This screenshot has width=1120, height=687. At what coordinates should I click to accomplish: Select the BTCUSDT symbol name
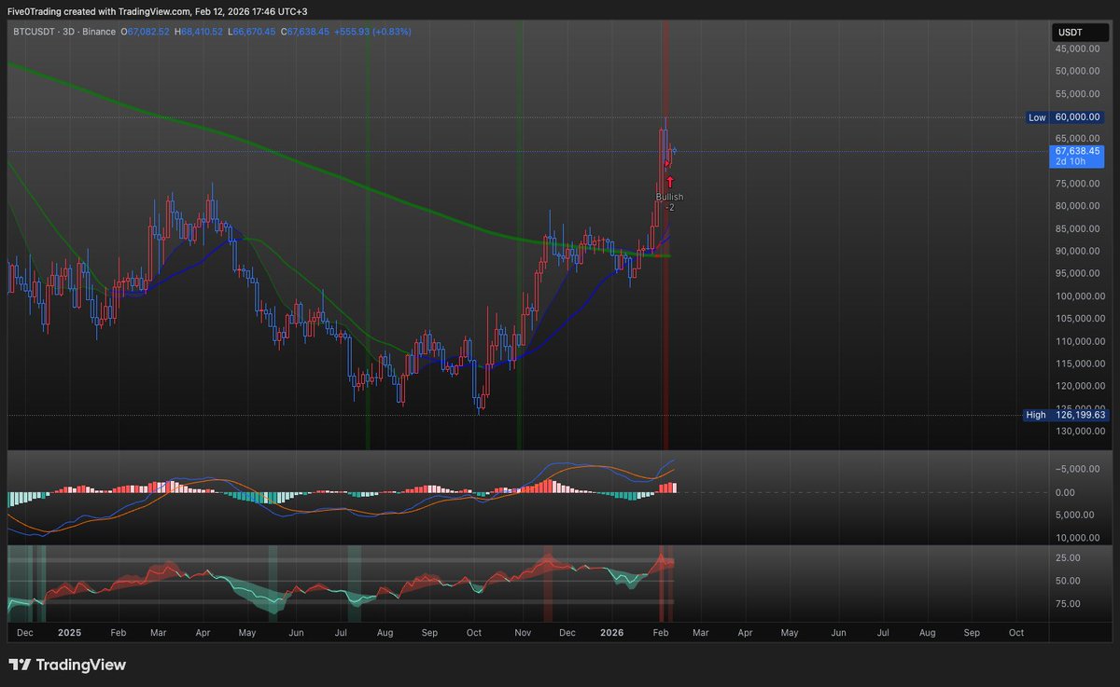pos(35,31)
